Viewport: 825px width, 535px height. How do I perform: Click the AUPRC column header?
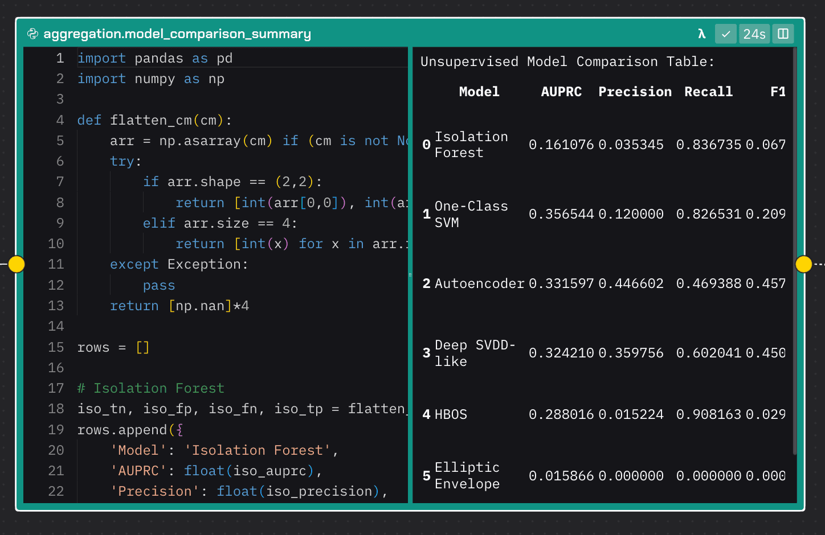pyautogui.click(x=561, y=91)
